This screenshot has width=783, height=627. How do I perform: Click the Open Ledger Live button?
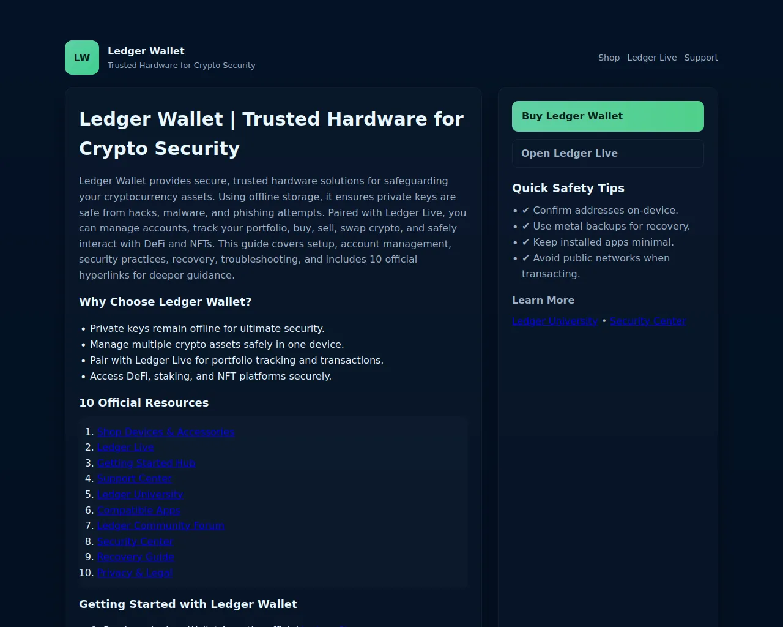coord(608,153)
